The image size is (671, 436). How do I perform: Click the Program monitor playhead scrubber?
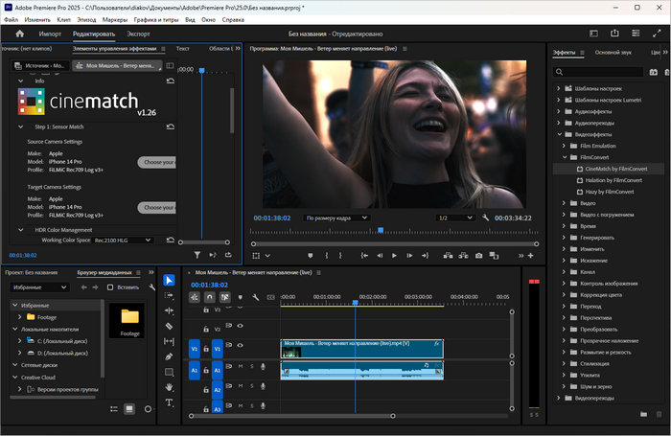(381, 230)
